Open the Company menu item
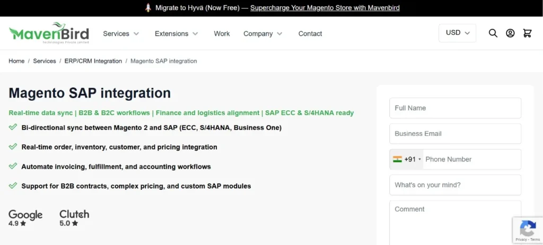The width and height of the screenshot is (543, 245). pos(258,33)
